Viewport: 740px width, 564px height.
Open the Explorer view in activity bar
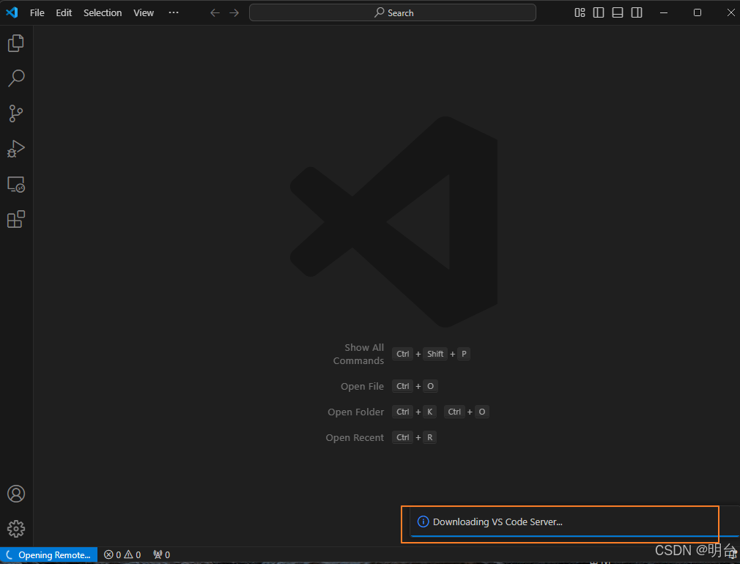tap(16, 43)
